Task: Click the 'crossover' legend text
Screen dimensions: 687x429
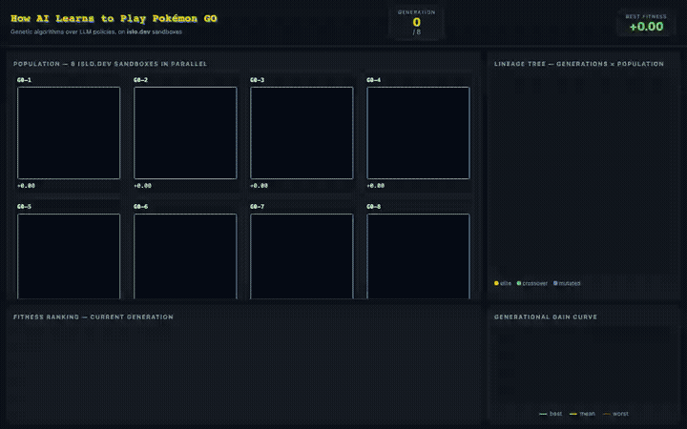Action: pos(535,283)
